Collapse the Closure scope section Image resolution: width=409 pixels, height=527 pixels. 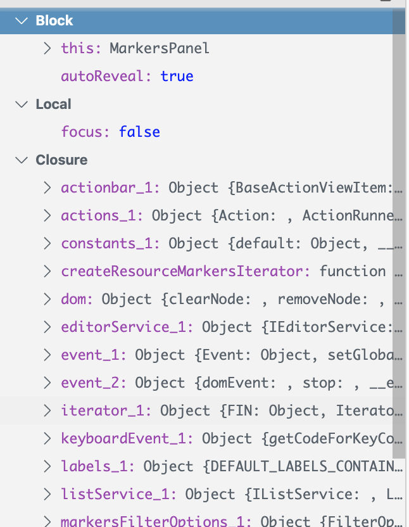pos(21,160)
